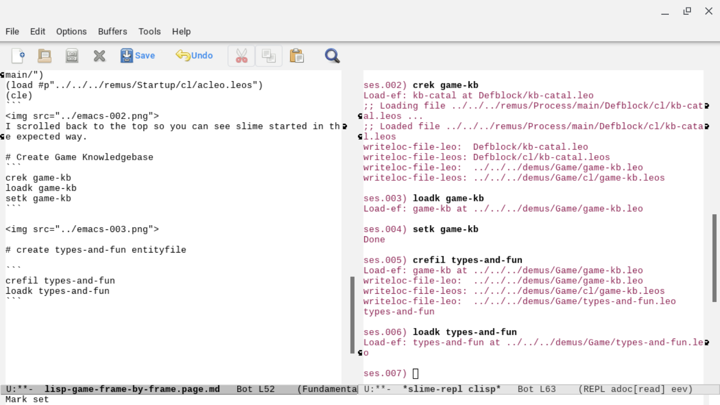The image size is (720, 405).
Task: Open the Help menu
Action: point(181,32)
